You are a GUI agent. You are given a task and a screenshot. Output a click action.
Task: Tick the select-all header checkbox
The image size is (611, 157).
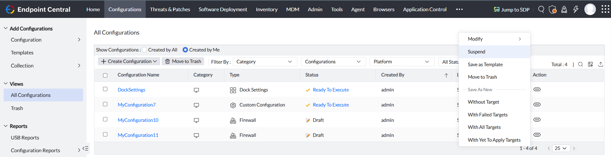pos(105,75)
